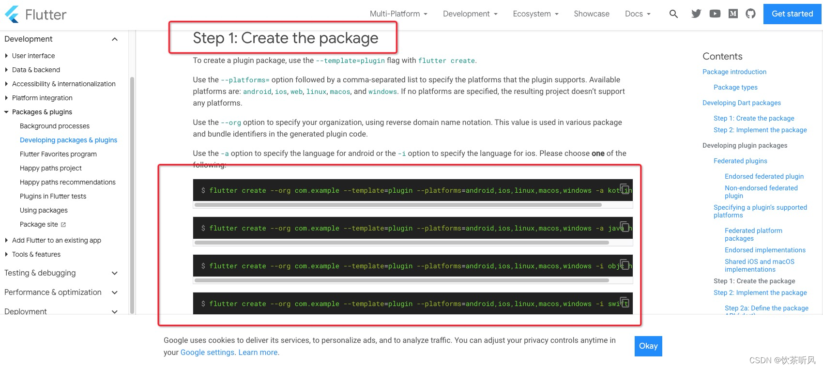Jump to Non-endorsed federated plugin section
This screenshot has width=823, height=369.
pos(761,192)
